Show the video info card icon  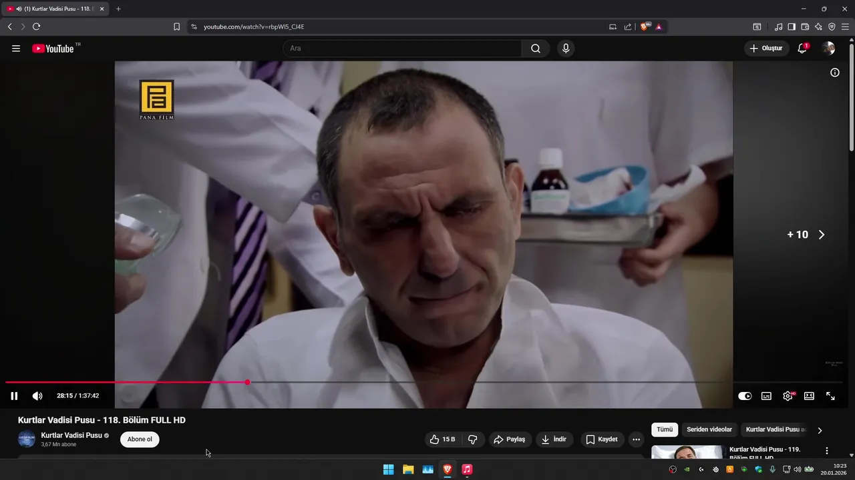pyautogui.click(x=835, y=73)
